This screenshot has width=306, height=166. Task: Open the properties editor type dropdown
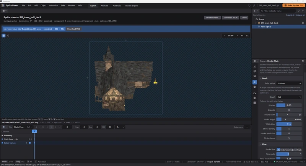click(x=256, y=61)
